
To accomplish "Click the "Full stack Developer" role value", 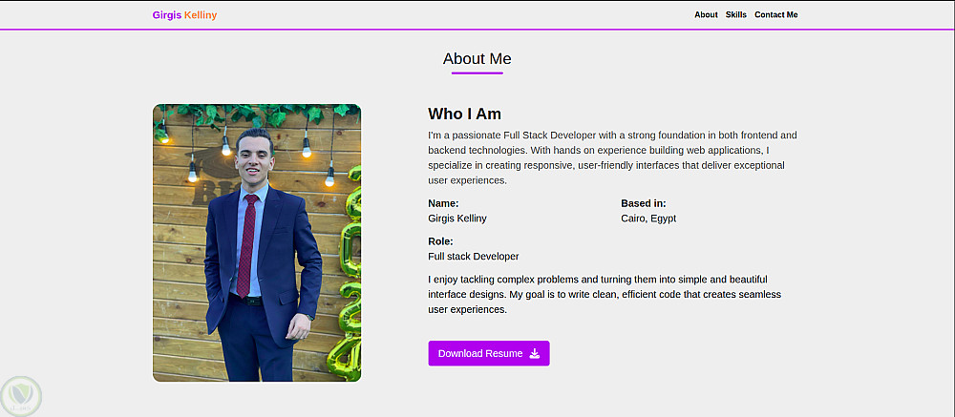I will point(474,257).
